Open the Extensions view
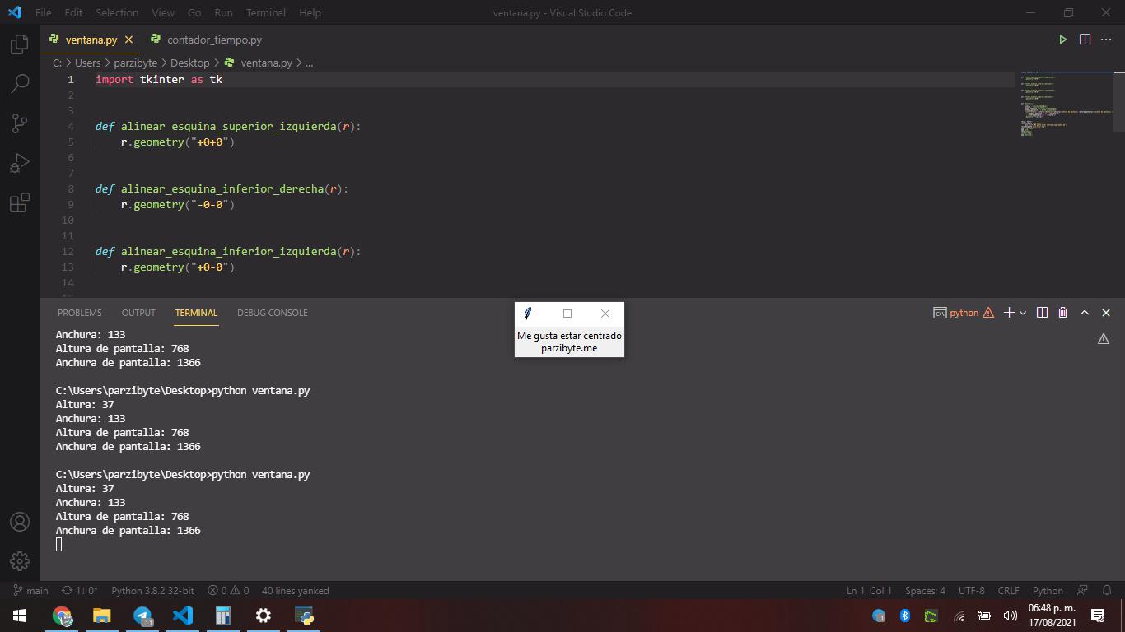Image resolution: width=1125 pixels, height=632 pixels. (20, 202)
